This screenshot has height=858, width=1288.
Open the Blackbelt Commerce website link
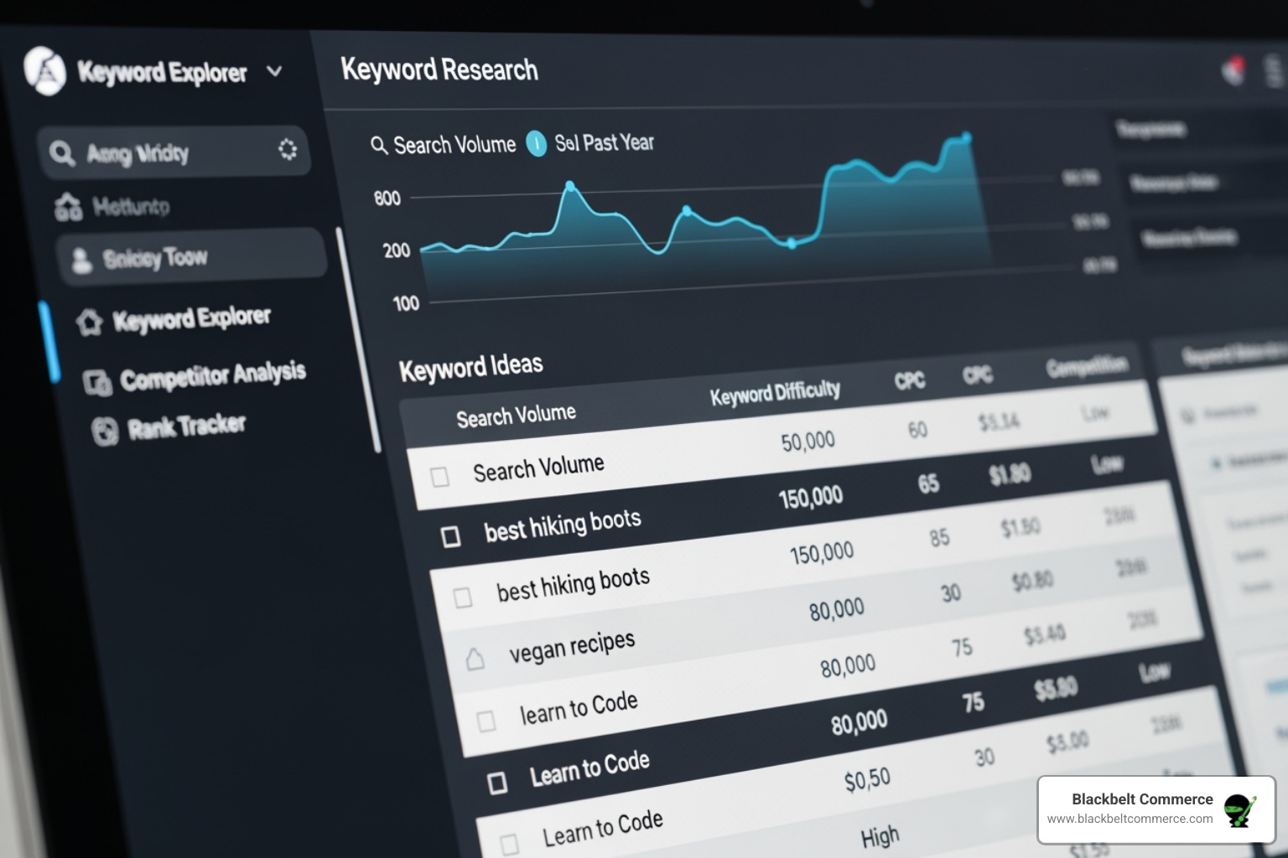[x=1130, y=819]
